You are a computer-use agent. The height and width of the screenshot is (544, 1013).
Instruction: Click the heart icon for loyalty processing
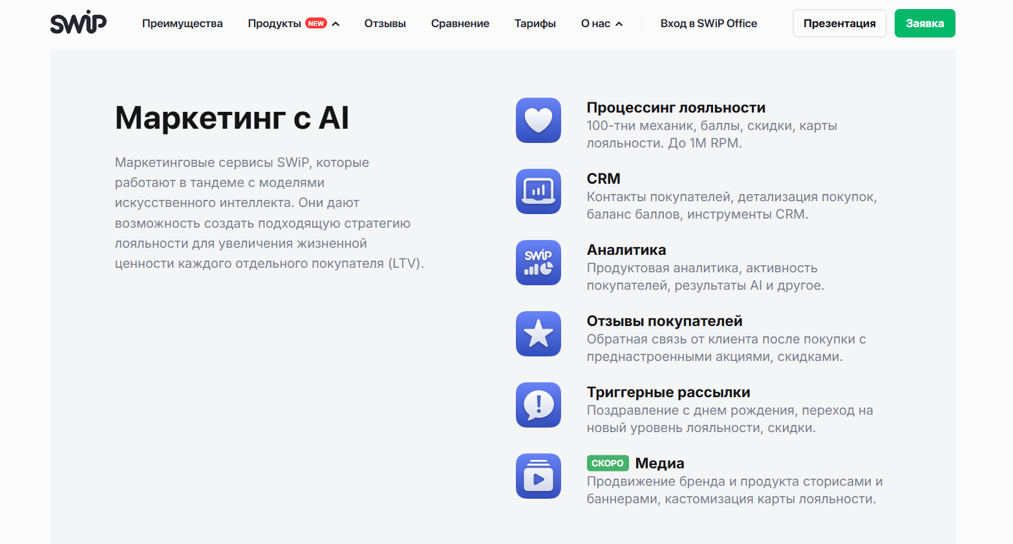pos(538,120)
